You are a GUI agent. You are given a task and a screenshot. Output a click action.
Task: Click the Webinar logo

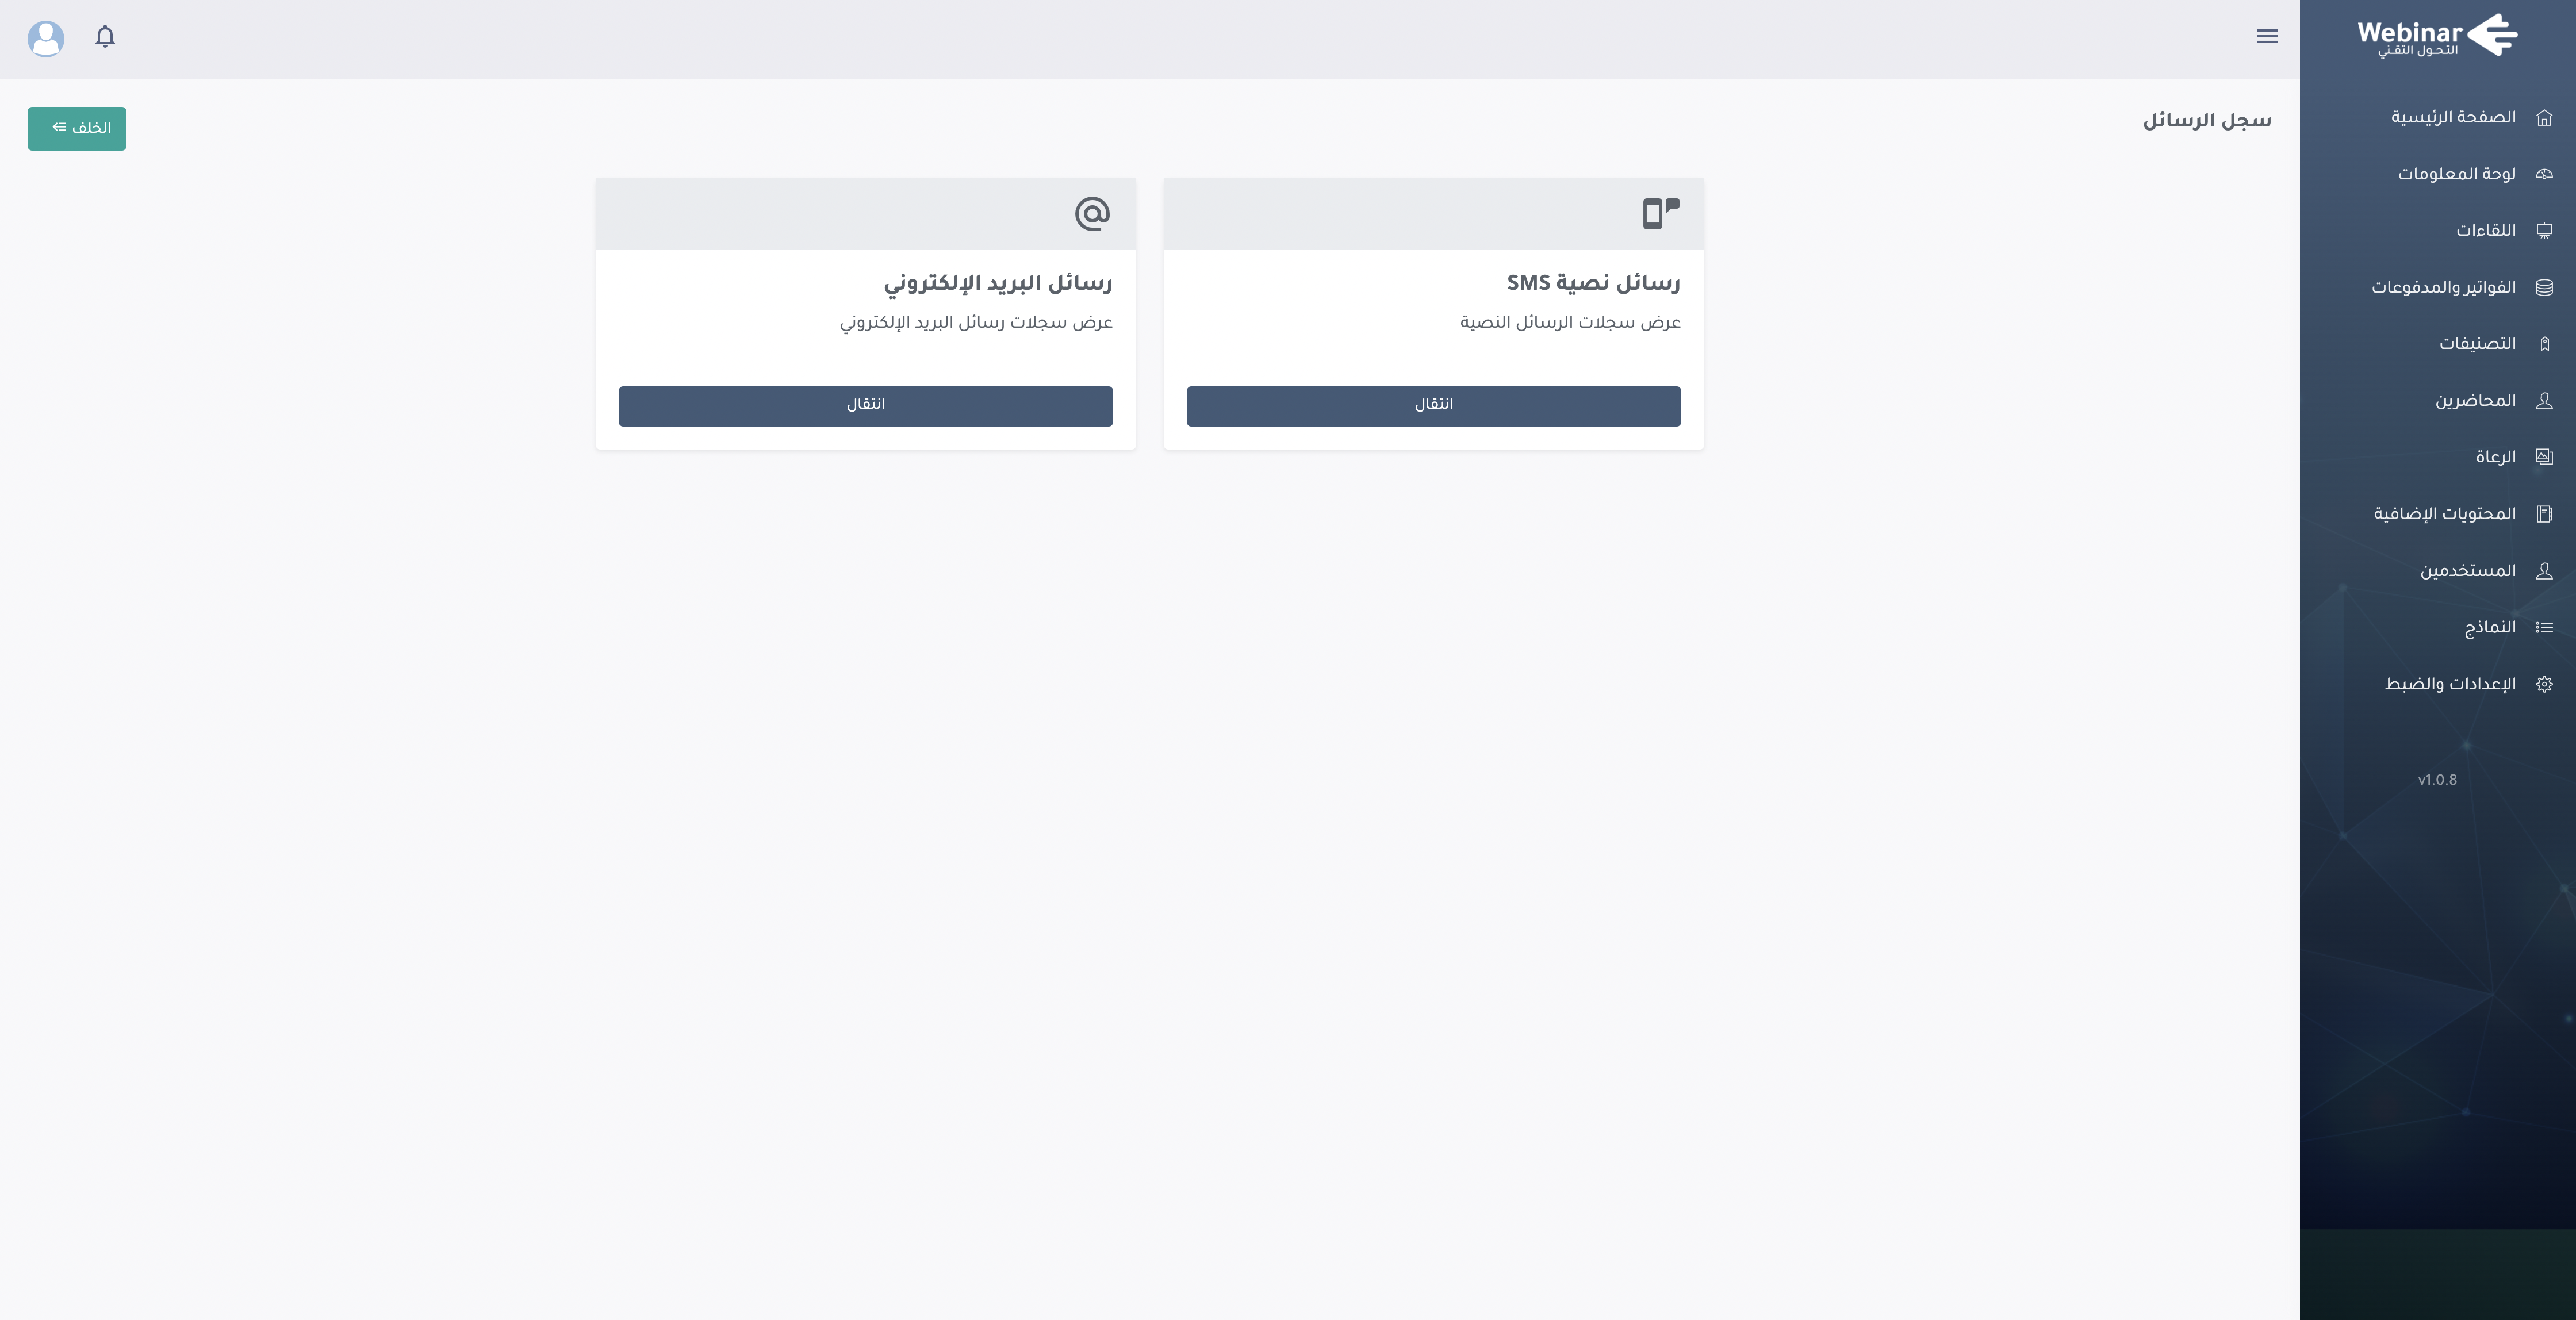2437,36
